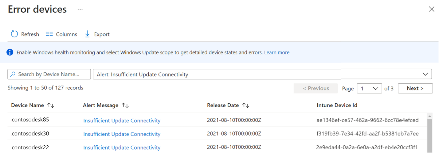Click the Intune Device Id column header
The width and height of the screenshot is (439, 157).
[337, 105]
